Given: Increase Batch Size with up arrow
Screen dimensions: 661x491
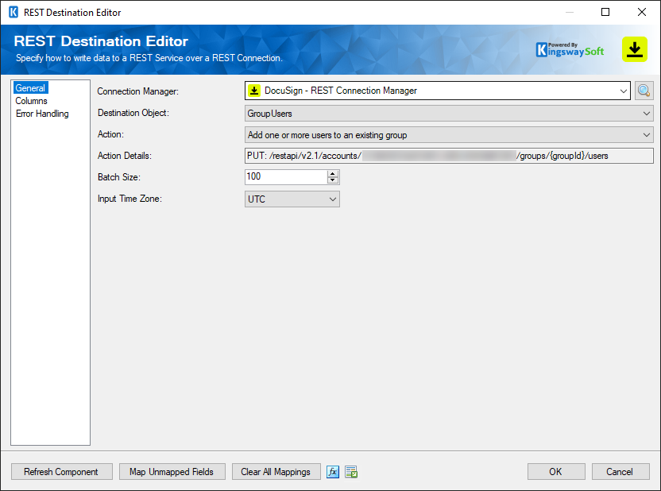Looking at the screenshot, I should tap(333, 174).
